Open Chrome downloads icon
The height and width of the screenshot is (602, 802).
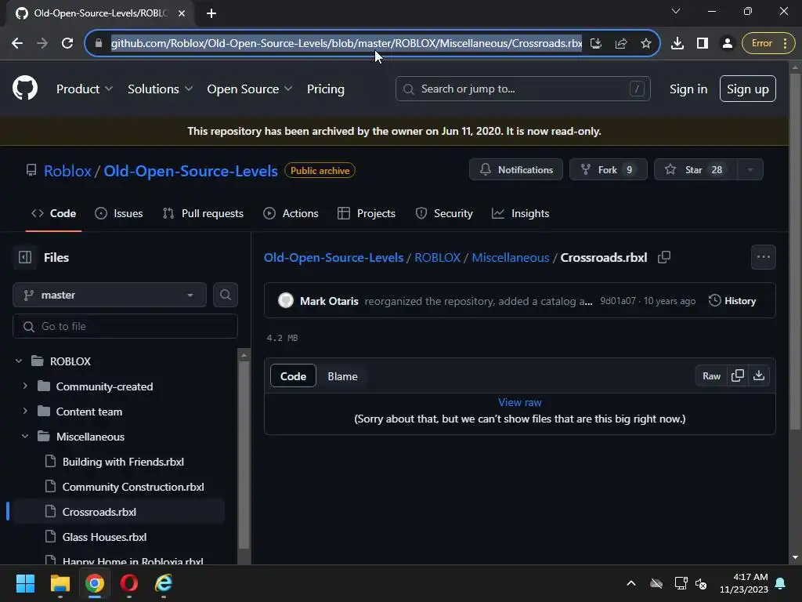[x=677, y=43]
